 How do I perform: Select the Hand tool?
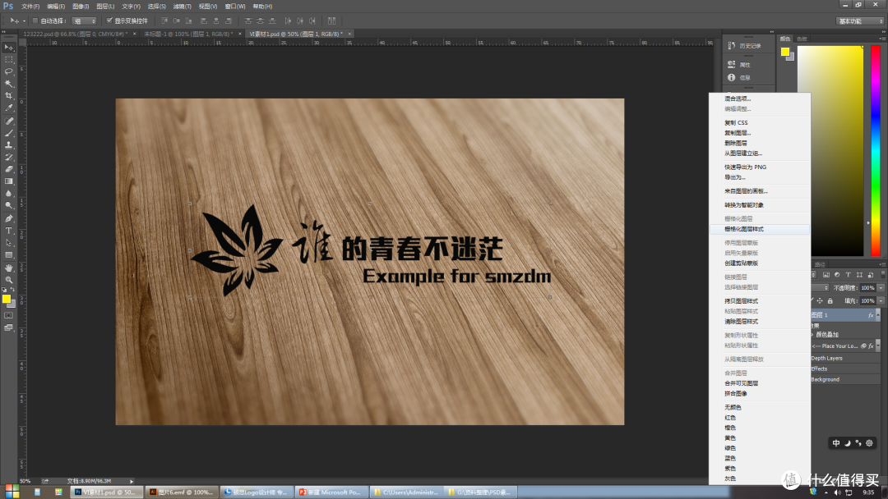tap(8, 268)
